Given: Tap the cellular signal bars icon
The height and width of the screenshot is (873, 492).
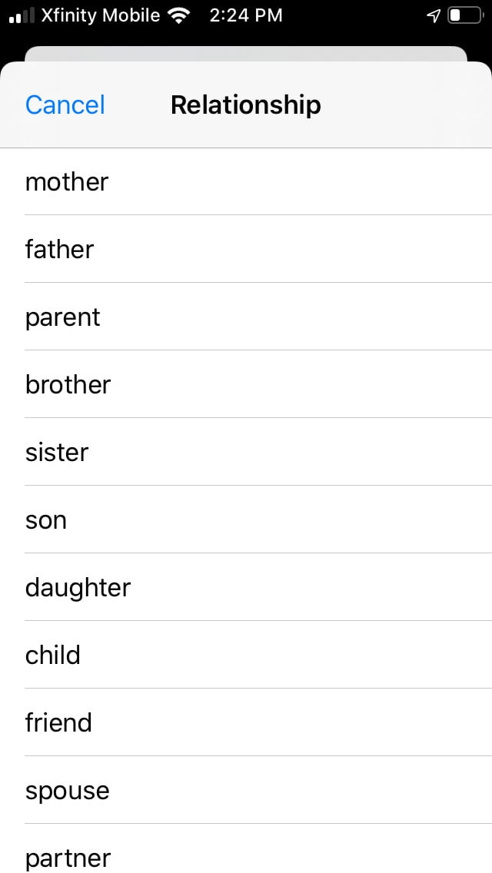Looking at the screenshot, I should (x=22, y=15).
